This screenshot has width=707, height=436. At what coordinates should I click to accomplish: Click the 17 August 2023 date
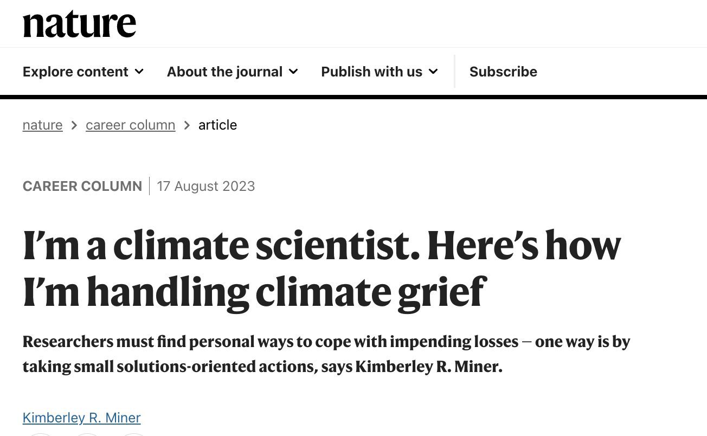205,186
